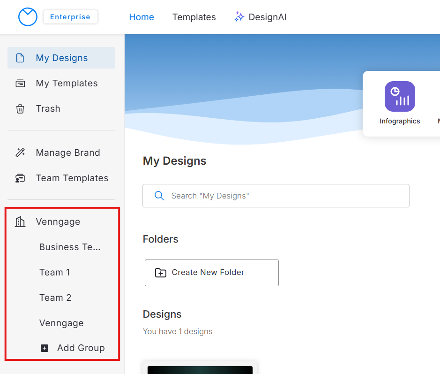Open the Templates tab

[x=194, y=17]
